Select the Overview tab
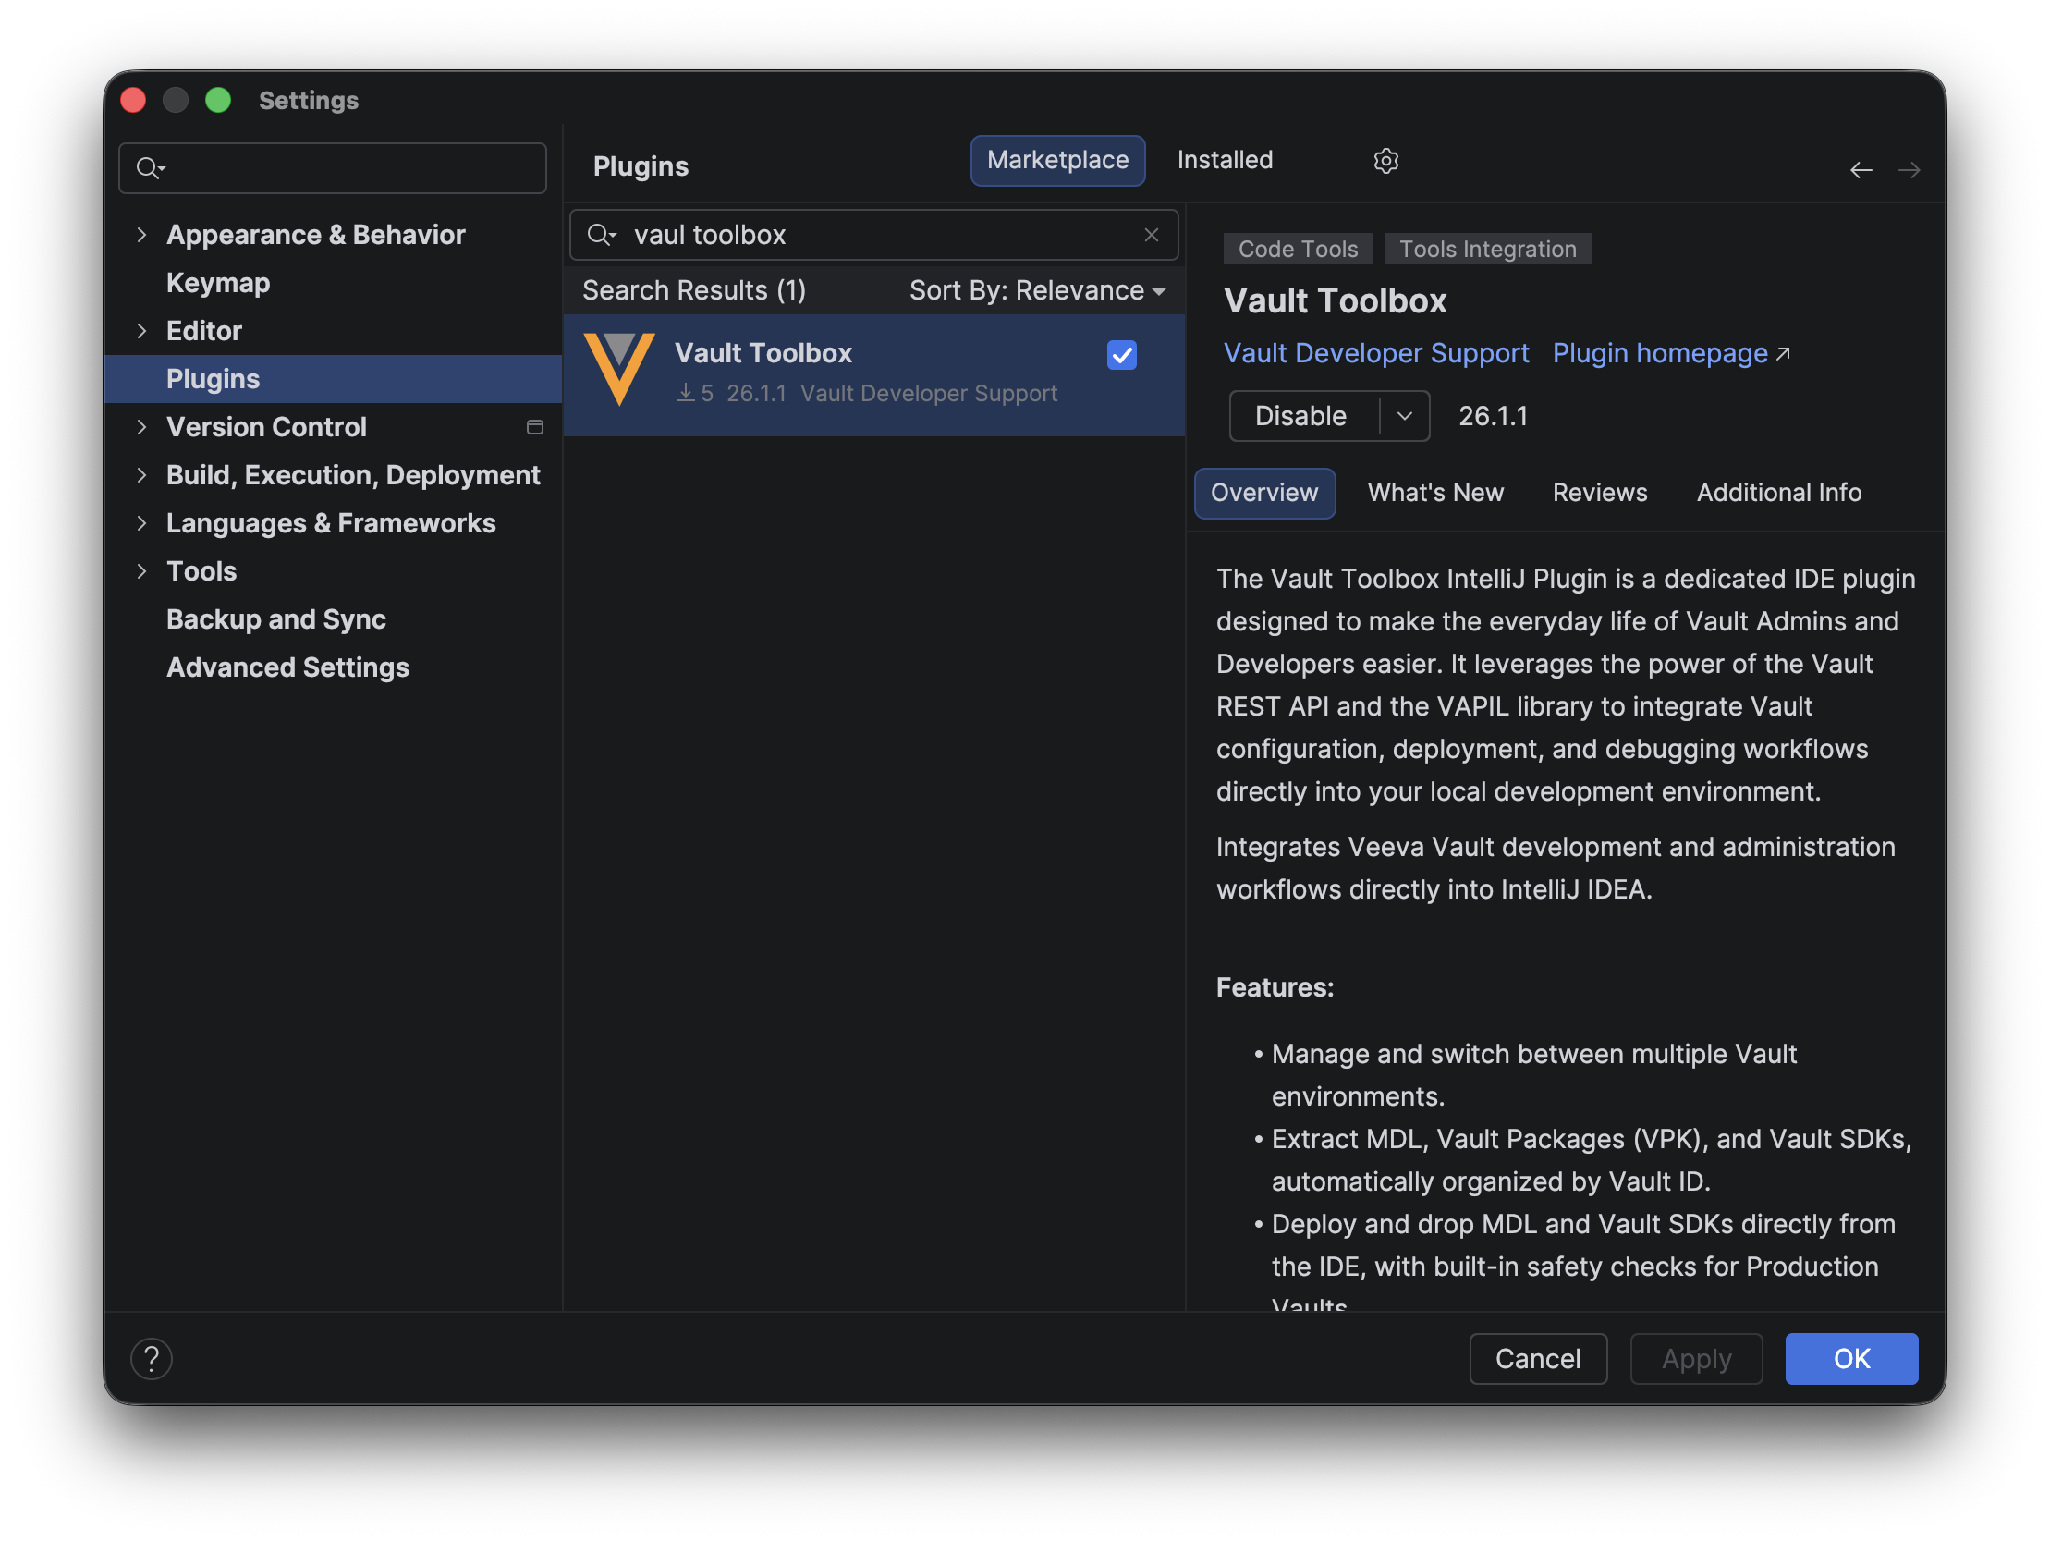 (x=1264, y=494)
